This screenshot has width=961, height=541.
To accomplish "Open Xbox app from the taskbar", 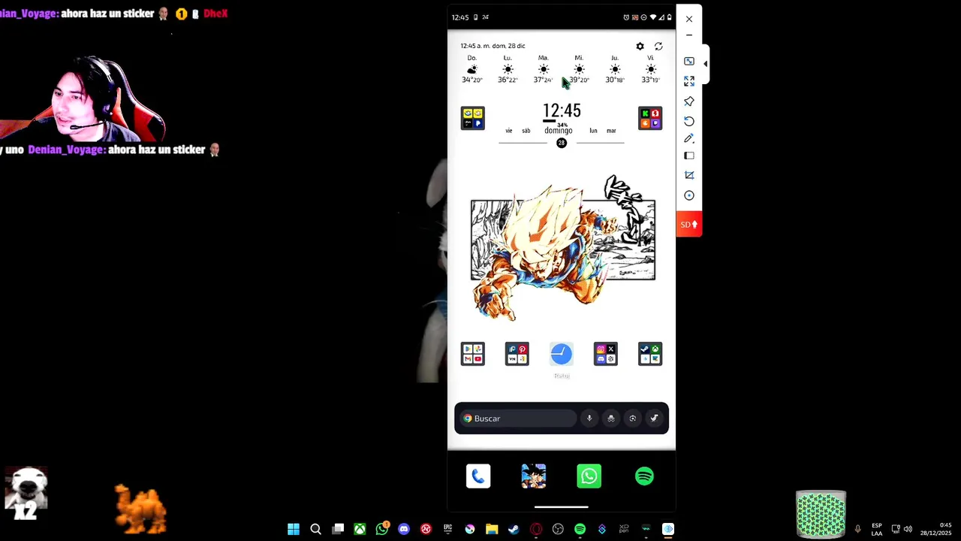I will tap(360, 529).
